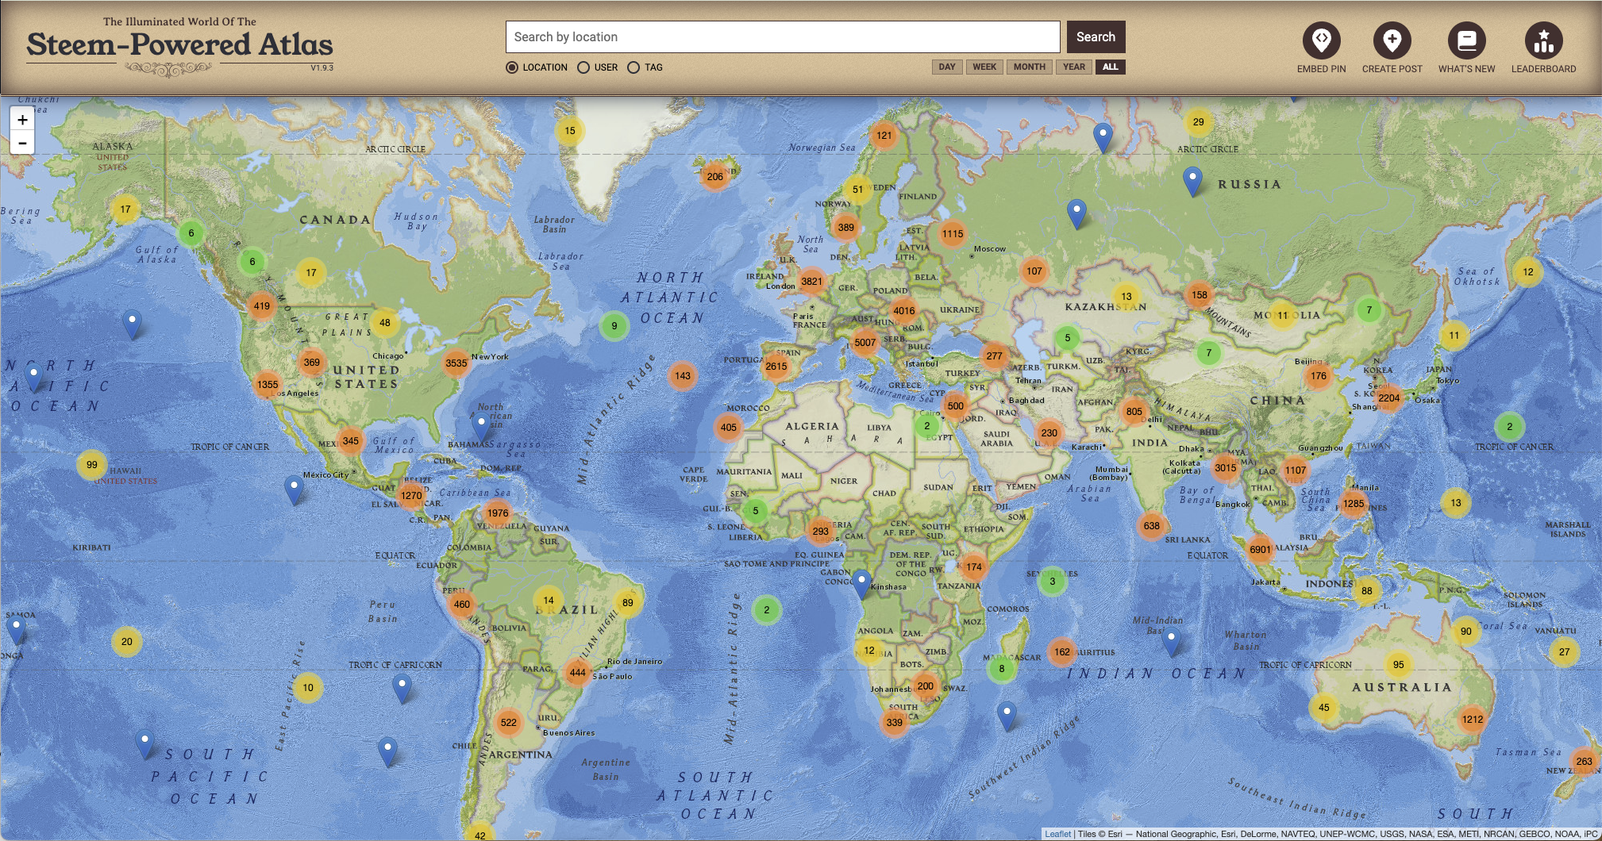Expand the 1285 cluster over the Philippines
Image resolution: width=1602 pixels, height=841 pixels.
tap(1354, 503)
